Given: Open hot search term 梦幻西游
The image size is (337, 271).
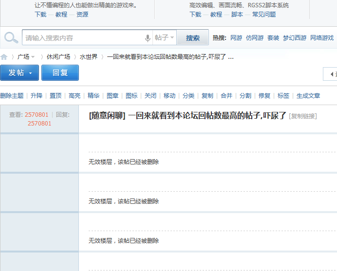Looking at the screenshot, I should tap(295, 38).
